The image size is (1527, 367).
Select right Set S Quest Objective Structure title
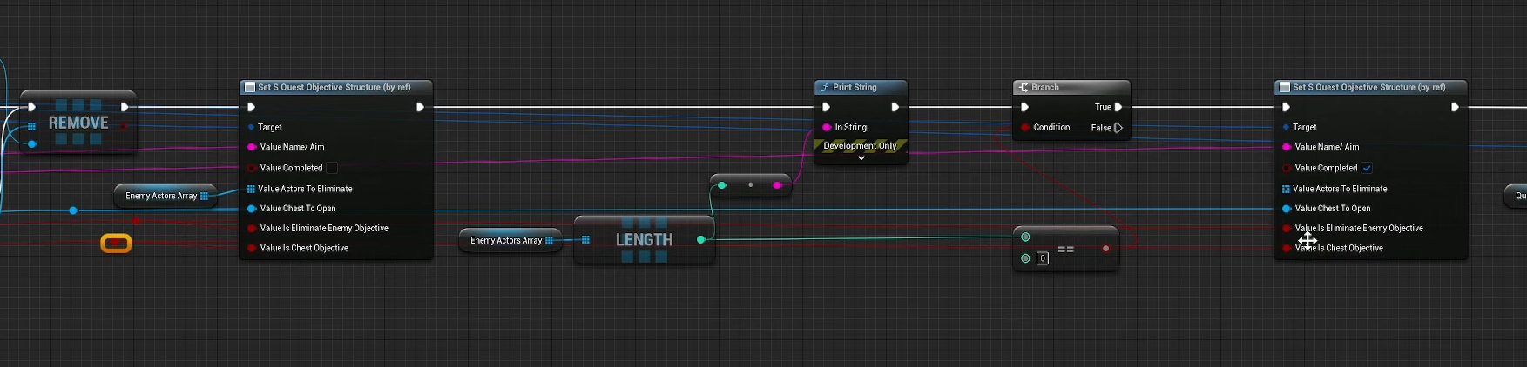click(x=1369, y=87)
